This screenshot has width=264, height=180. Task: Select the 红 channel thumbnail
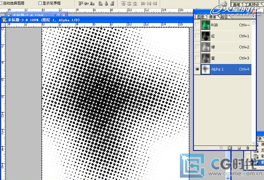tap(206, 36)
